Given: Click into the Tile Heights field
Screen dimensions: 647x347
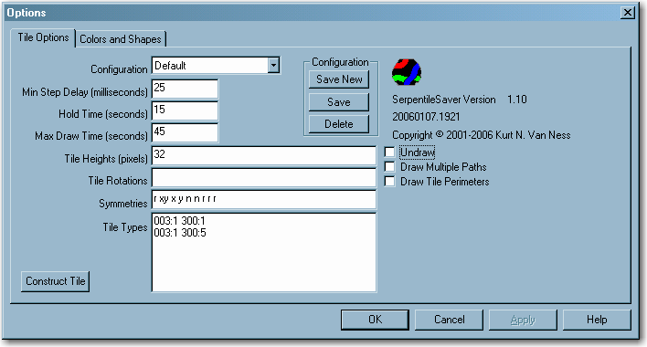Looking at the screenshot, I should click(264, 156).
